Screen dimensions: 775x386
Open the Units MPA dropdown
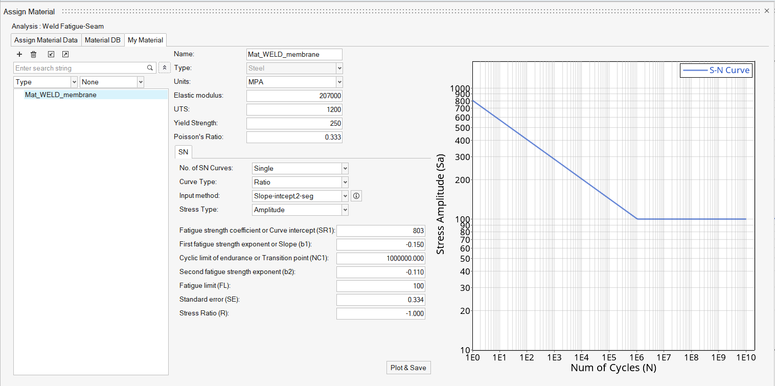coord(294,82)
